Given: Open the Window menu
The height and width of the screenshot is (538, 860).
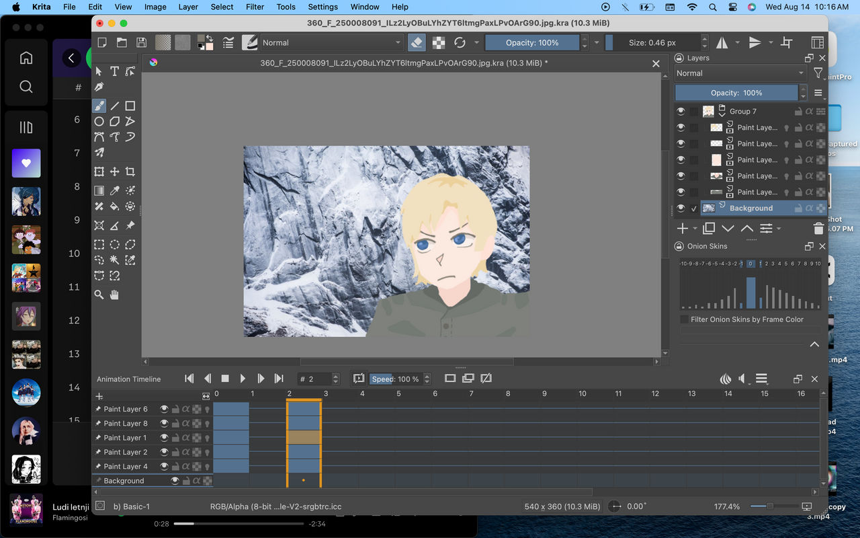Looking at the screenshot, I should (365, 7).
